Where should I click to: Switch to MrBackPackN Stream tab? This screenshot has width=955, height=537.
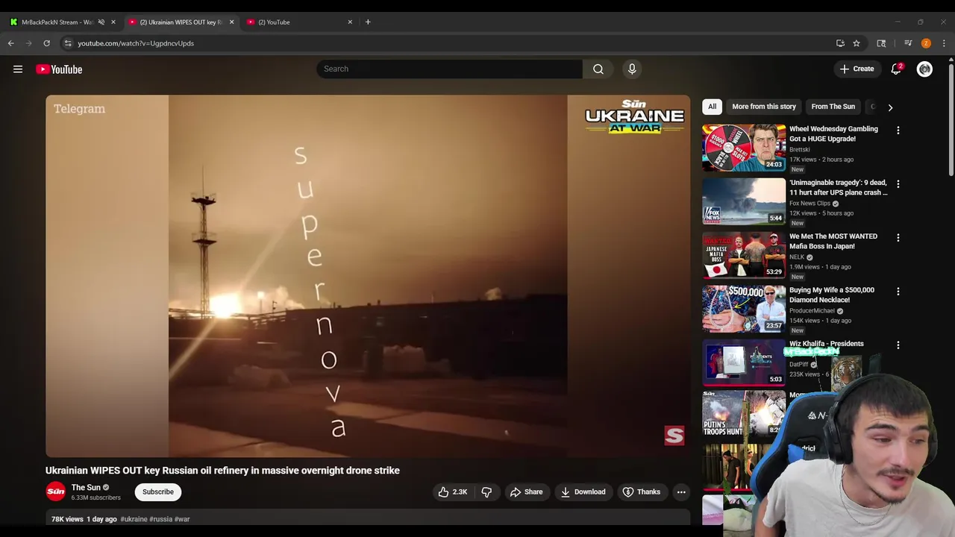[57, 22]
